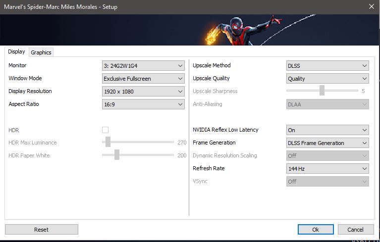This screenshot has width=380, height=242.
Task: Click the Monitor label
Action: 17,65
